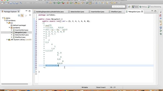This screenshot has height=91, width=163.
Task: Click horizontal scrollbar in Package Explorer
Action: 15,84
